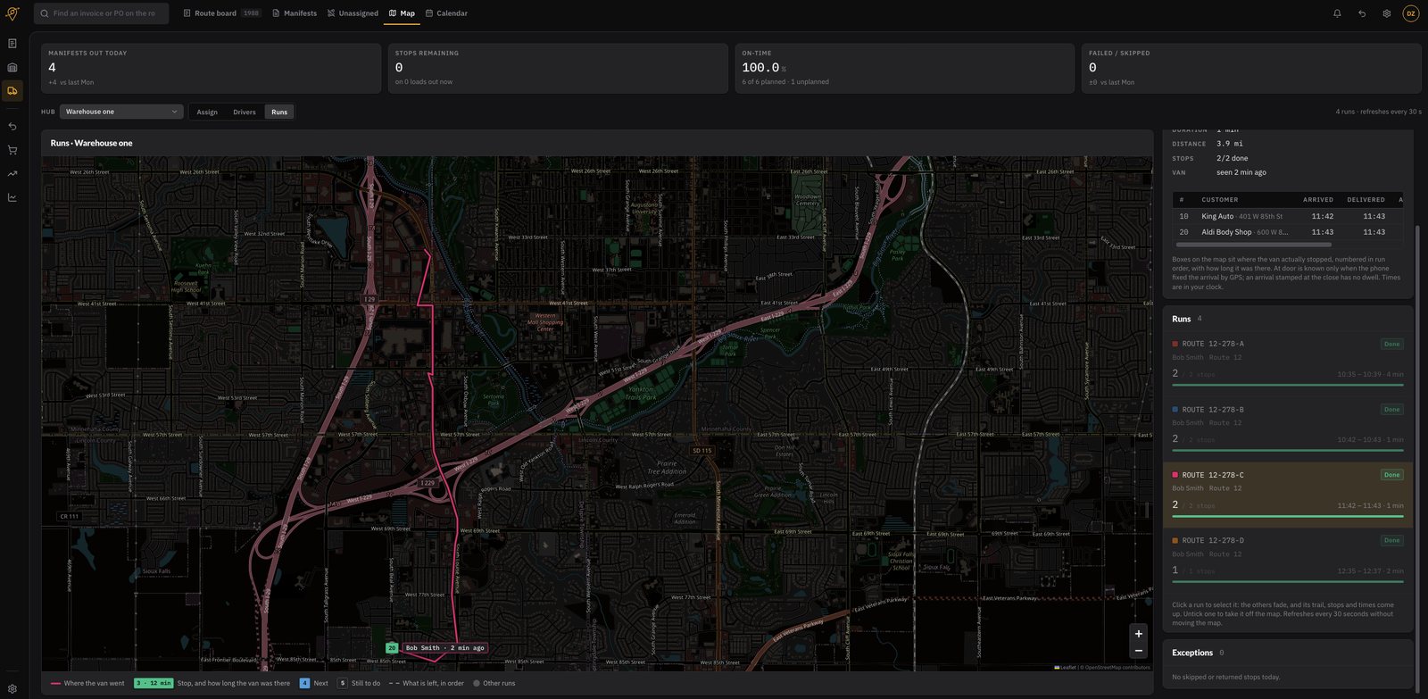The width and height of the screenshot is (1428, 699).
Task: Open the Calendar tab
Action: point(446,13)
